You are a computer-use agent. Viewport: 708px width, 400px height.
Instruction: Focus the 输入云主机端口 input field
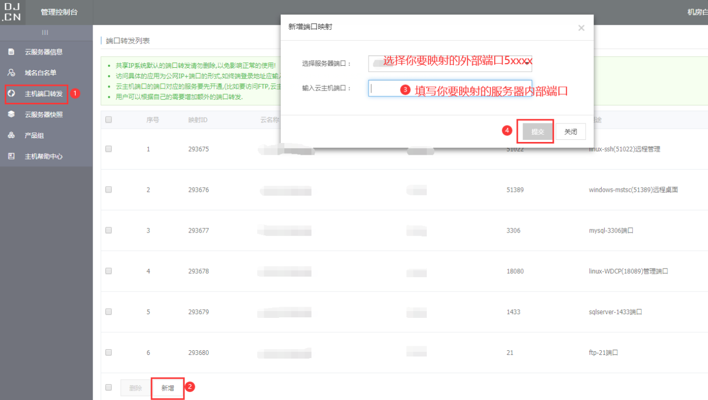coord(450,88)
